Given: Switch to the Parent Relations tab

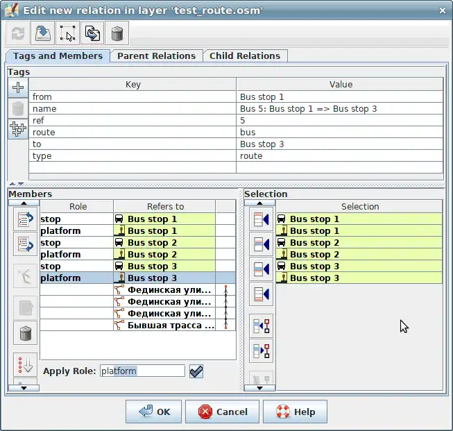Looking at the screenshot, I should pos(156,56).
